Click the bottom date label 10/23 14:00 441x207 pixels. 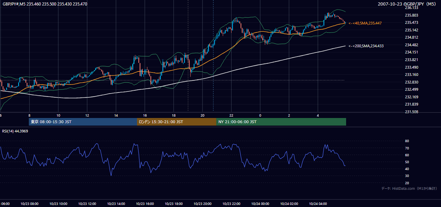point(116,204)
